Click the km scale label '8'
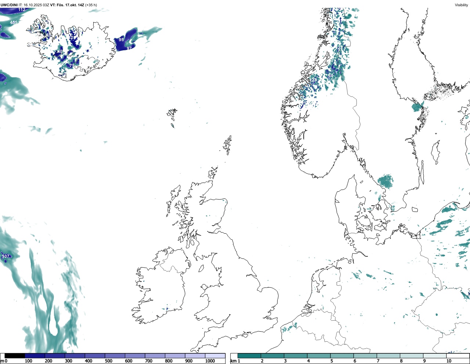Screen dimensions: 470x364 (401, 361)
